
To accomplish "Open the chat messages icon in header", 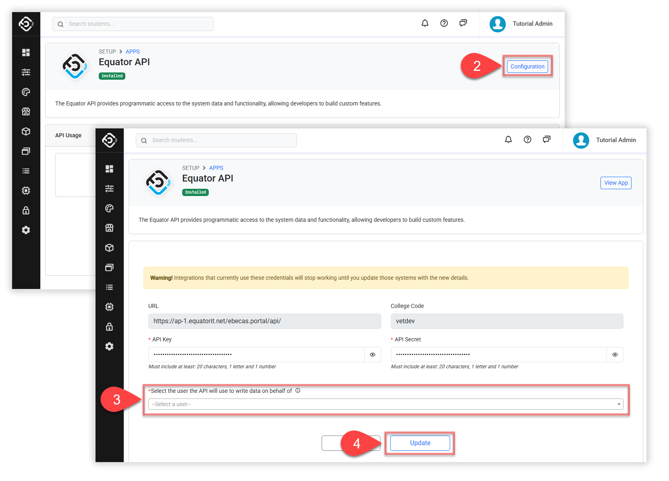I will point(546,140).
